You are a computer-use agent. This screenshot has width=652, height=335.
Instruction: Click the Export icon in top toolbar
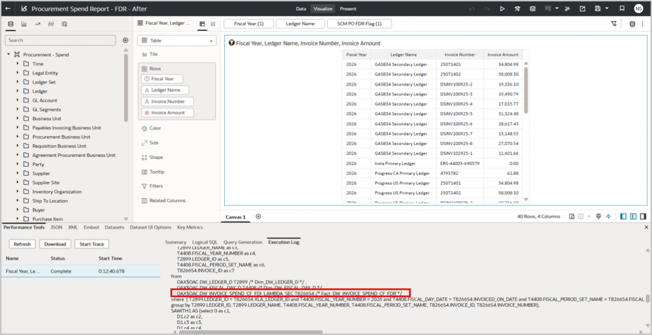click(x=583, y=8)
